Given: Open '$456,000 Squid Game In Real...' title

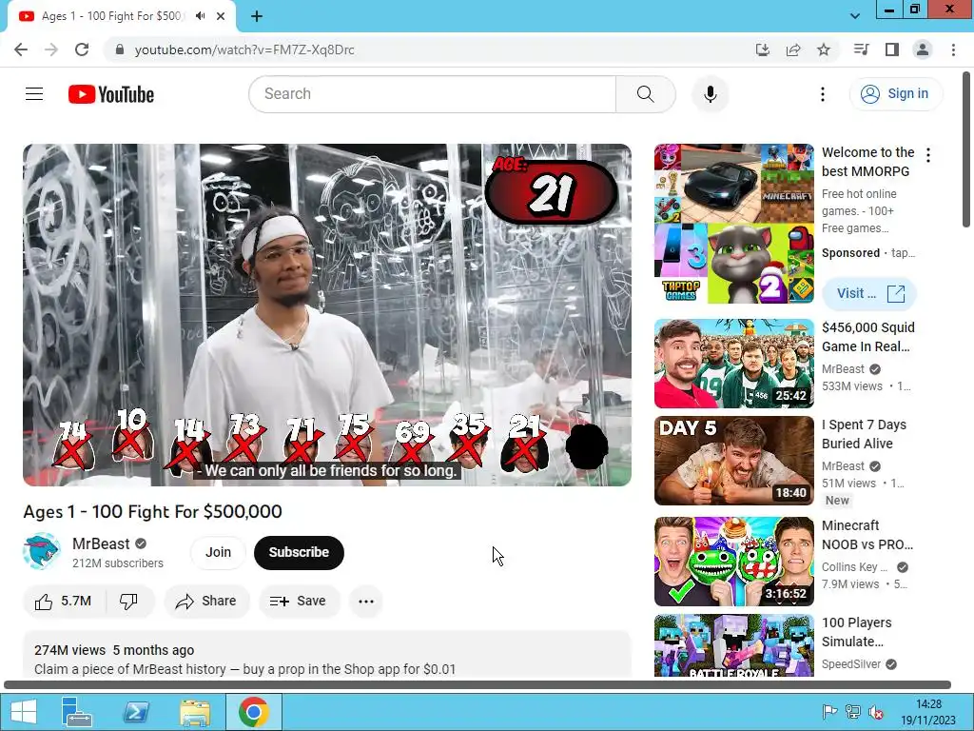Looking at the screenshot, I should (867, 337).
